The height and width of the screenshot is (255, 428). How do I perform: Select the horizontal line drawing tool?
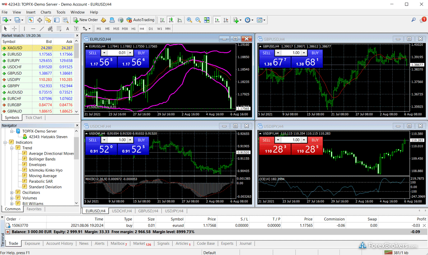point(33,28)
